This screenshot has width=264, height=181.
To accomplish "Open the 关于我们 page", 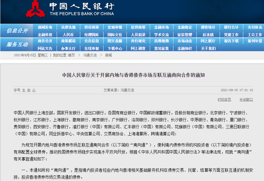I will (x=208, y=48).
